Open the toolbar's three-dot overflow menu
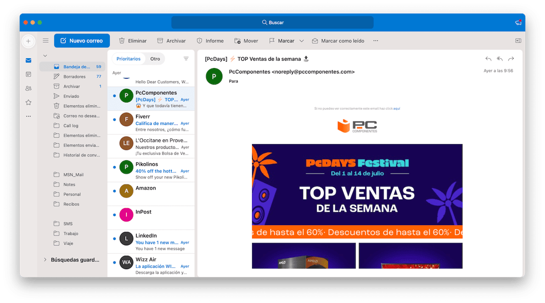This screenshot has height=303, width=545. pyautogui.click(x=376, y=41)
